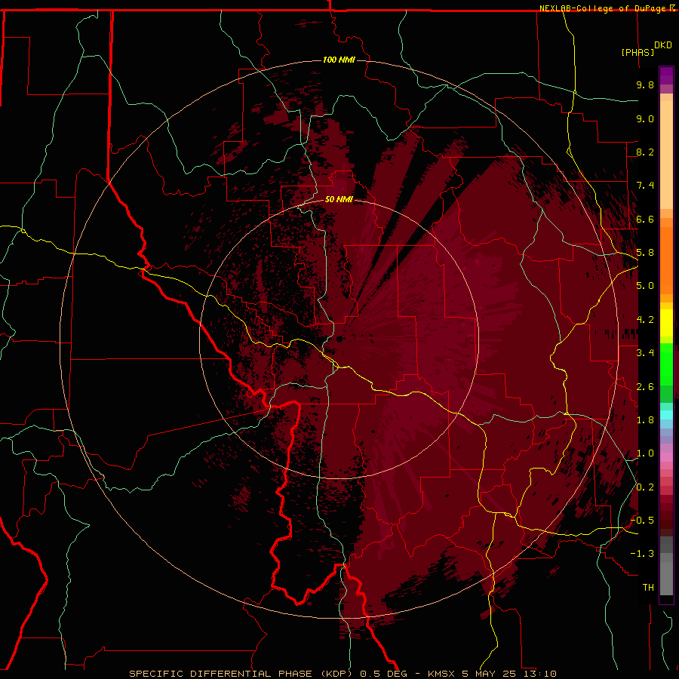This screenshot has height=679, width=679.
Task: Click the 4.2 value on the color scale
Action: [645, 320]
